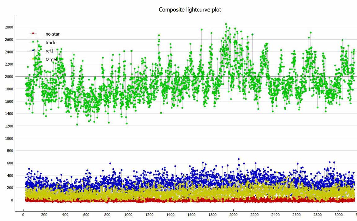
Task: Click the green track legend marker
Action: click(33, 42)
